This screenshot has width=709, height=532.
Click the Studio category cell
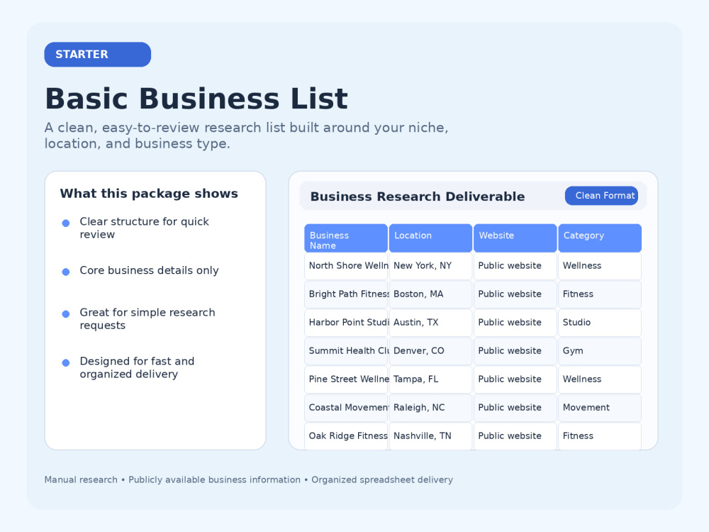point(600,323)
